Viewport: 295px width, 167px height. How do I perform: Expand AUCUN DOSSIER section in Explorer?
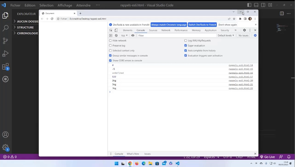[x=26, y=21]
